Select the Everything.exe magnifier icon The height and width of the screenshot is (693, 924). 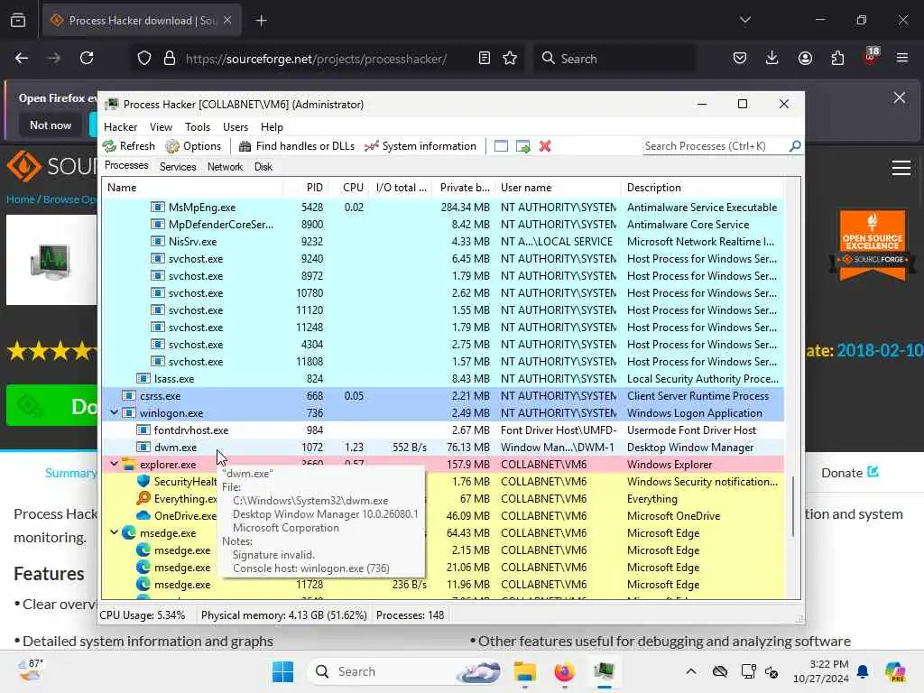coord(143,498)
